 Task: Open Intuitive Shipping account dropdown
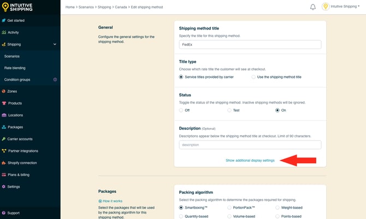coord(345,7)
